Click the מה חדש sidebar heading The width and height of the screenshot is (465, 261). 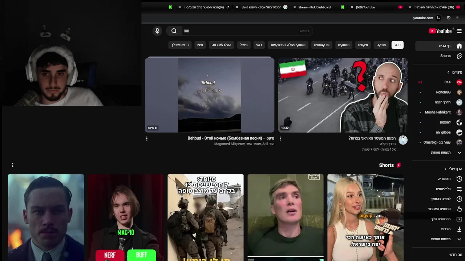coord(456,255)
